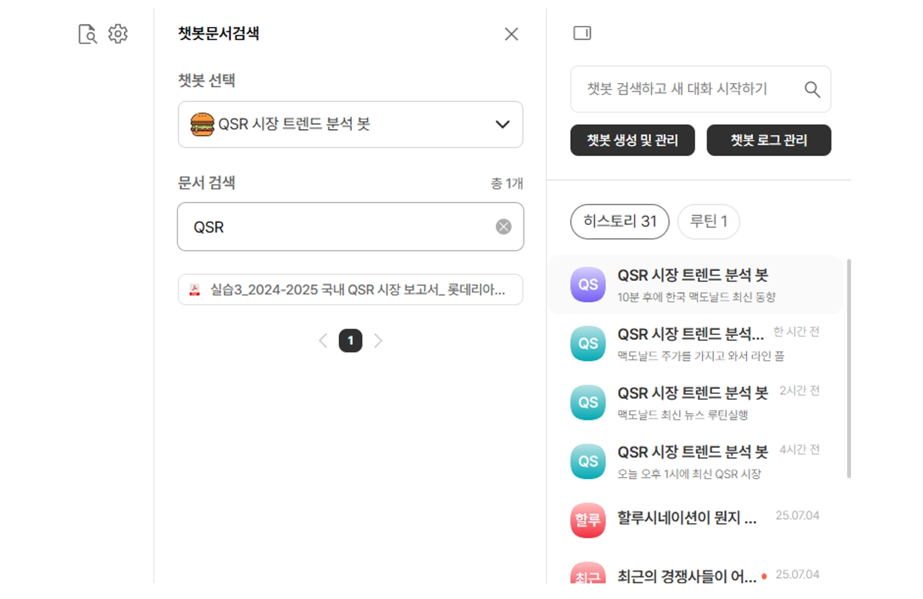Click the chatbot search input field
The width and height of the screenshot is (923, 599).
(x=687, y=89)
